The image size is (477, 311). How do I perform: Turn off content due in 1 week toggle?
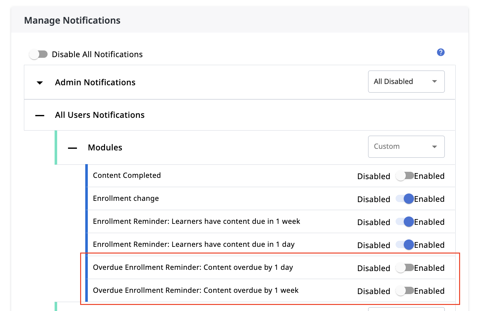pos(405,222)
